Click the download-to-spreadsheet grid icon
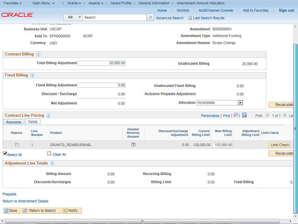 coord(244,115)
